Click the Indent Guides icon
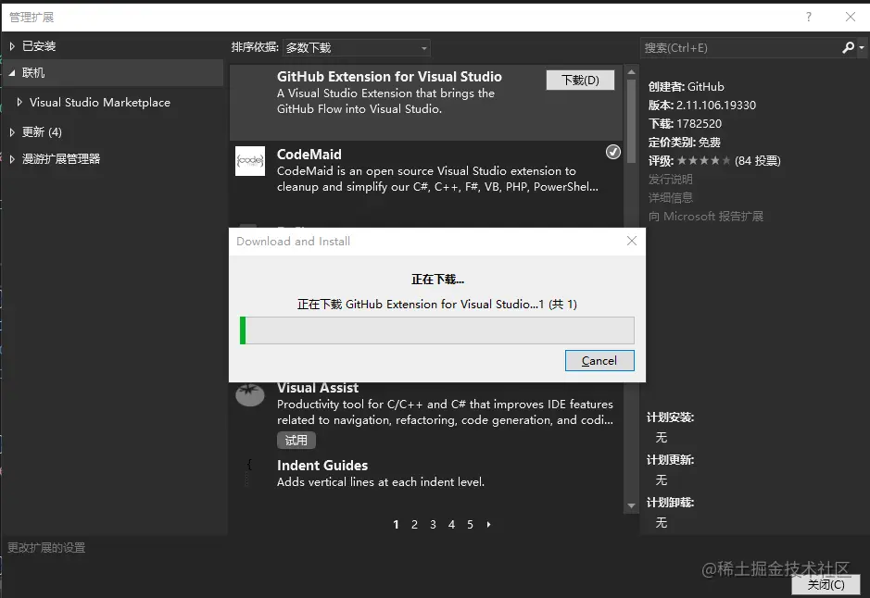This screenshot has width=870, height=598. click(249, 471)
